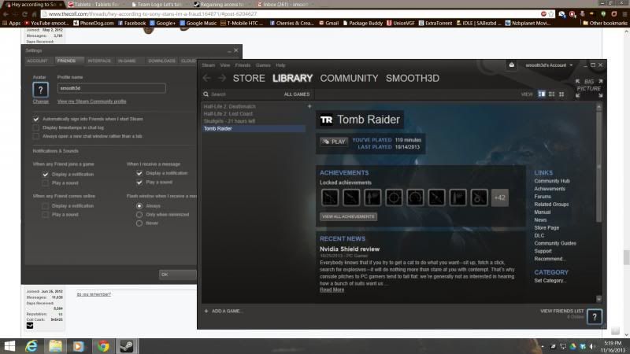Click the Settings avatar question mark image
The height and width of the screenshot is (354, 630).
pyautogui.click(x=41, y=90)
